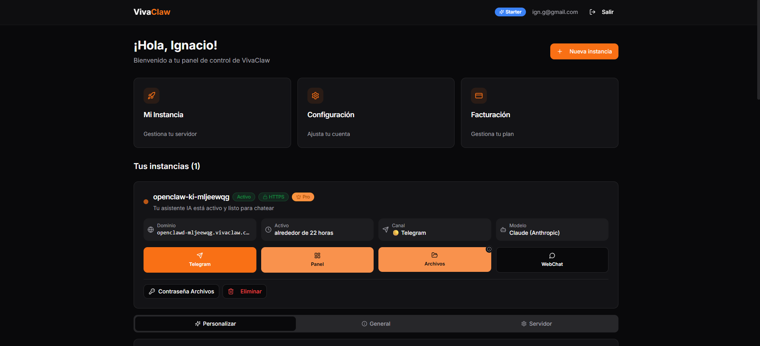The width and height of the screenshot is (760, 346).
Task: Click the key icon in Contraseña Archivos
Action: [x=152, y=291]
